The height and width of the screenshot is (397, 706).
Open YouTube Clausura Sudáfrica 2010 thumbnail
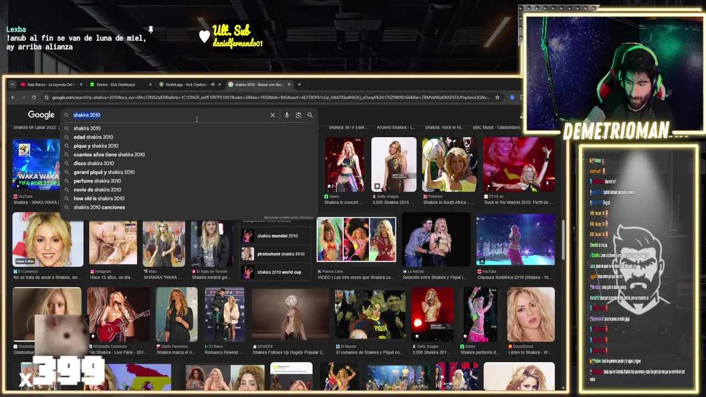click(x=515, y=239)
